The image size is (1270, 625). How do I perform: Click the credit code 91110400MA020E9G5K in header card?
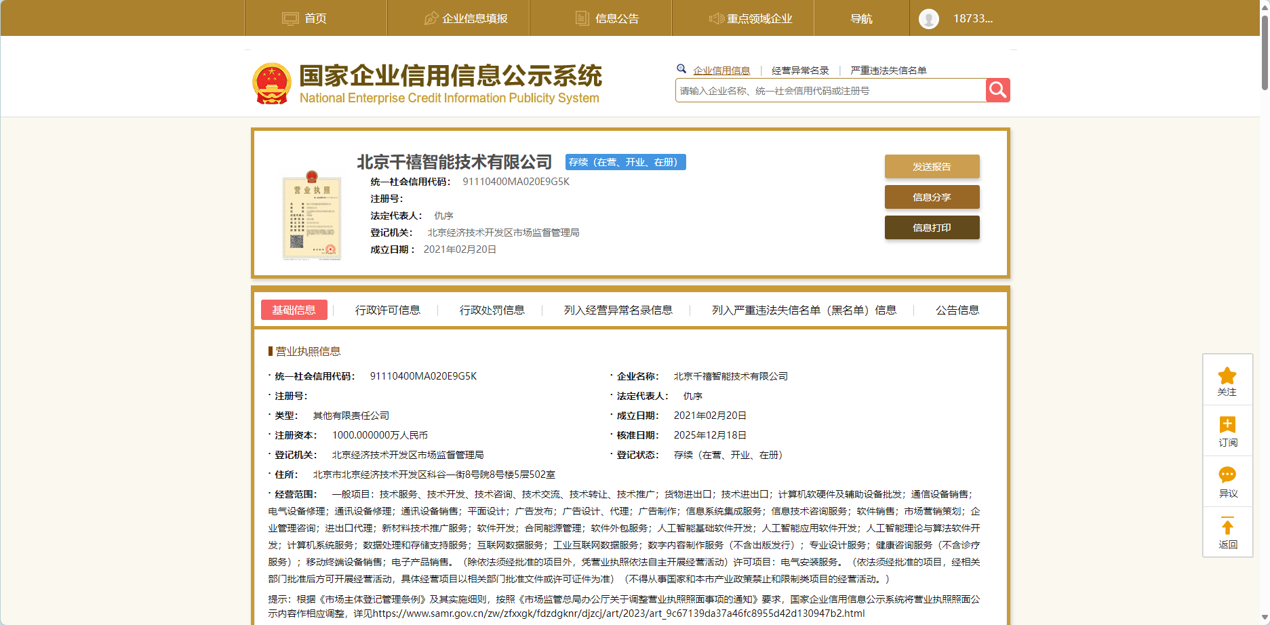[x=516, y=182]
